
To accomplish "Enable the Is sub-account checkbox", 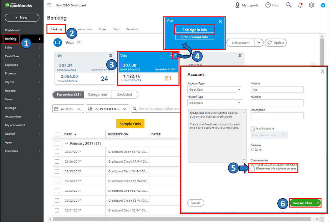I will [x=253, y=129].
